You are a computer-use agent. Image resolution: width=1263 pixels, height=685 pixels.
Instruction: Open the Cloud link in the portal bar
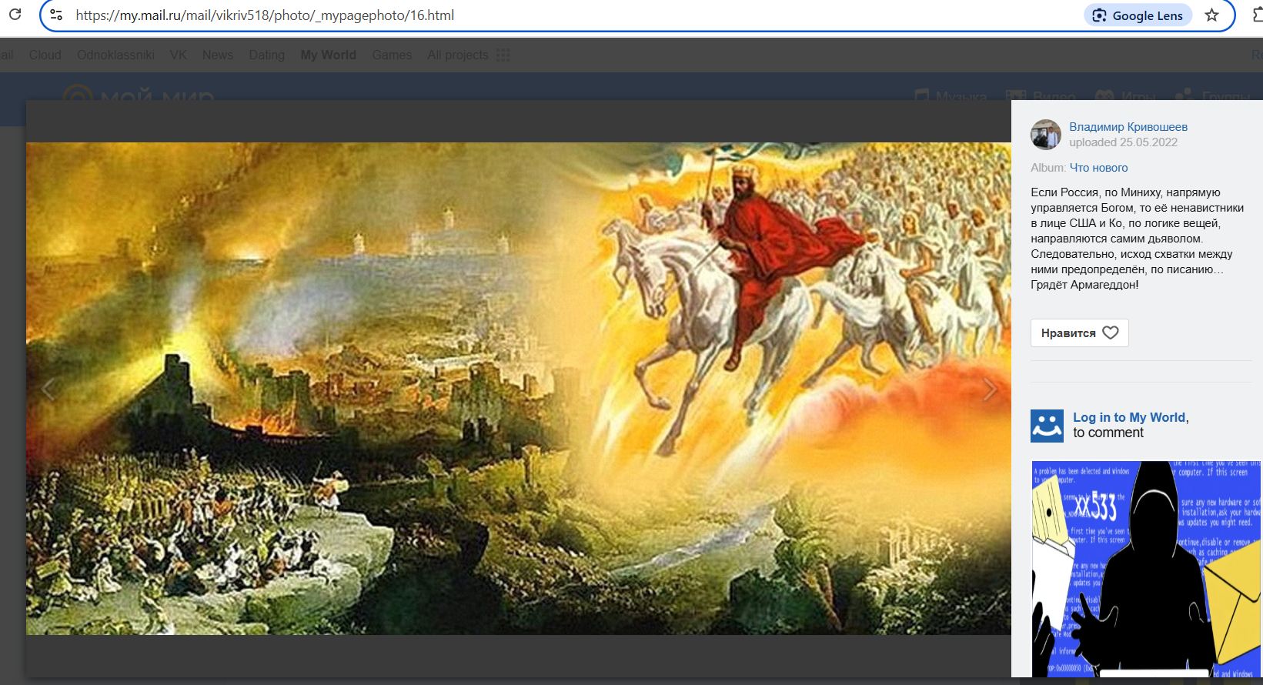tap(45, 55)
